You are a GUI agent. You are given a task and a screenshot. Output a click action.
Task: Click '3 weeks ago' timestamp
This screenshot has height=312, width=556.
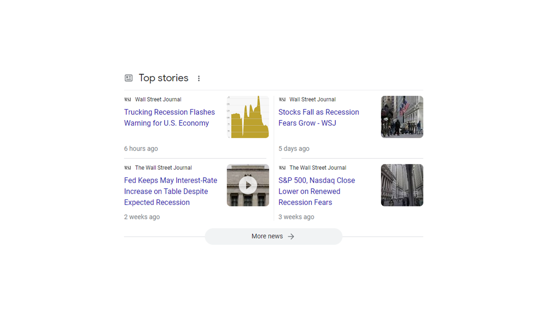296,217
